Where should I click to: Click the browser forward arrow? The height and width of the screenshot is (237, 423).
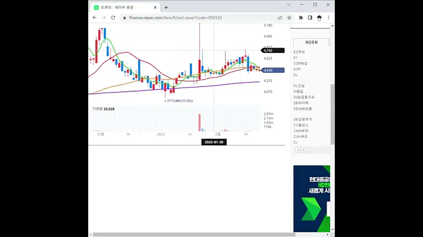point(104,18)
